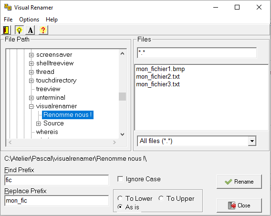The image size is (271, 216).
Task: Expand the unterminal folder node
Action: 31,98
